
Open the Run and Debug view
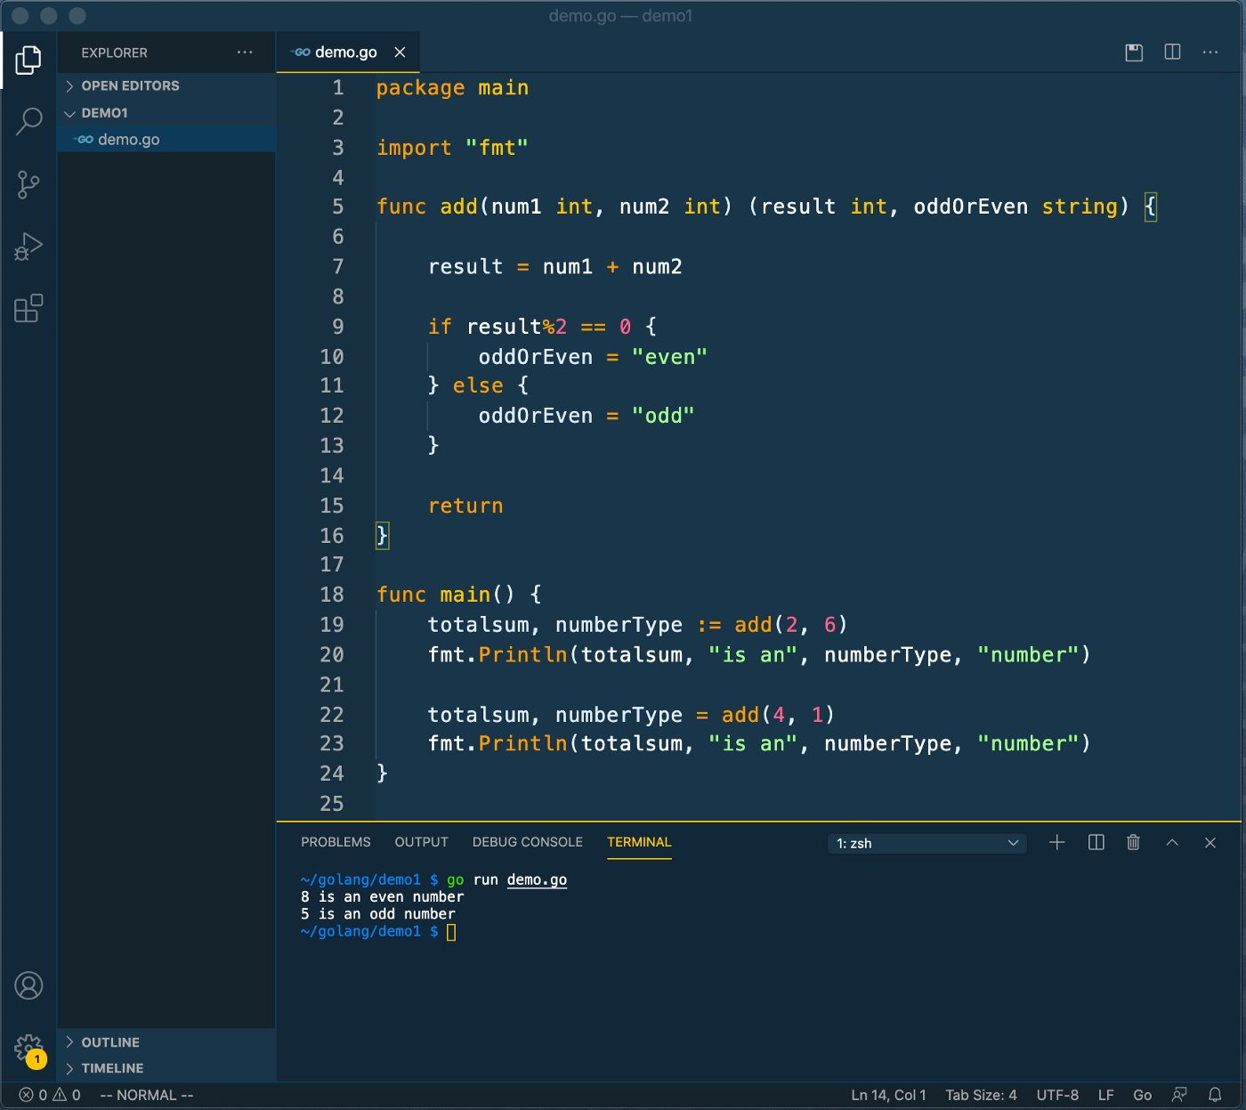click(x=28, y=247)
